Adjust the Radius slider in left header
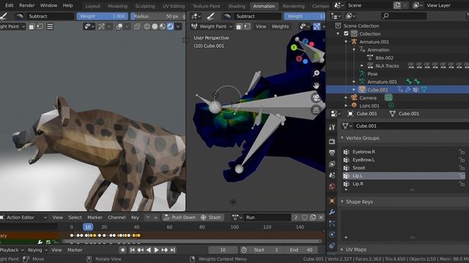Viewport: 469px width, 263px height. click(x=158, y=16)
